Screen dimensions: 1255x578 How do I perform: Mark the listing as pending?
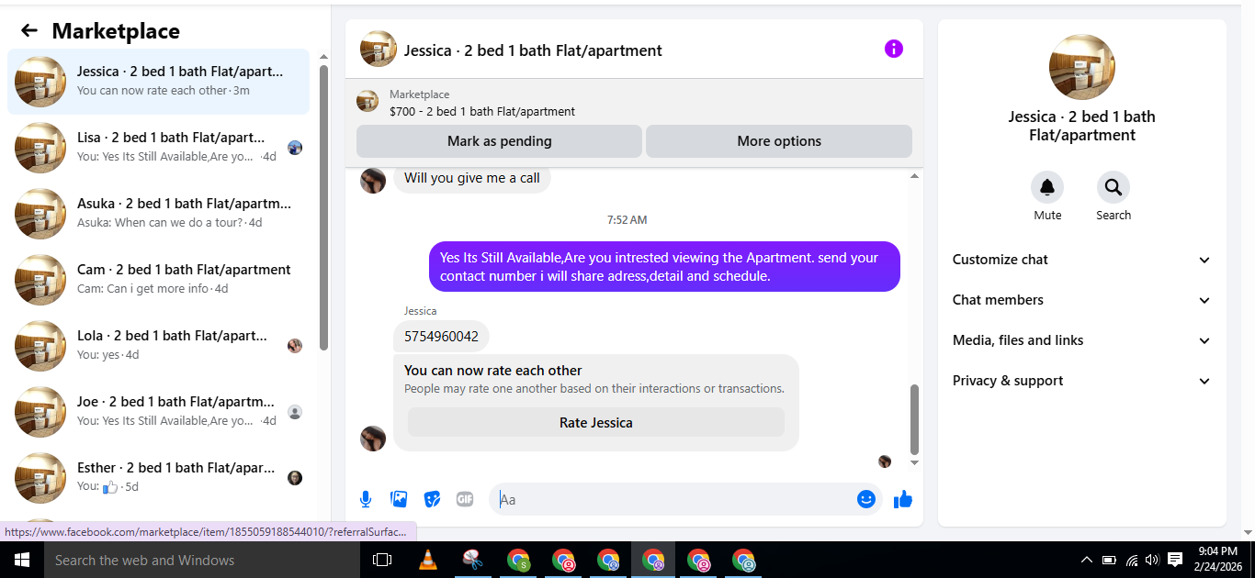(499, 141)
